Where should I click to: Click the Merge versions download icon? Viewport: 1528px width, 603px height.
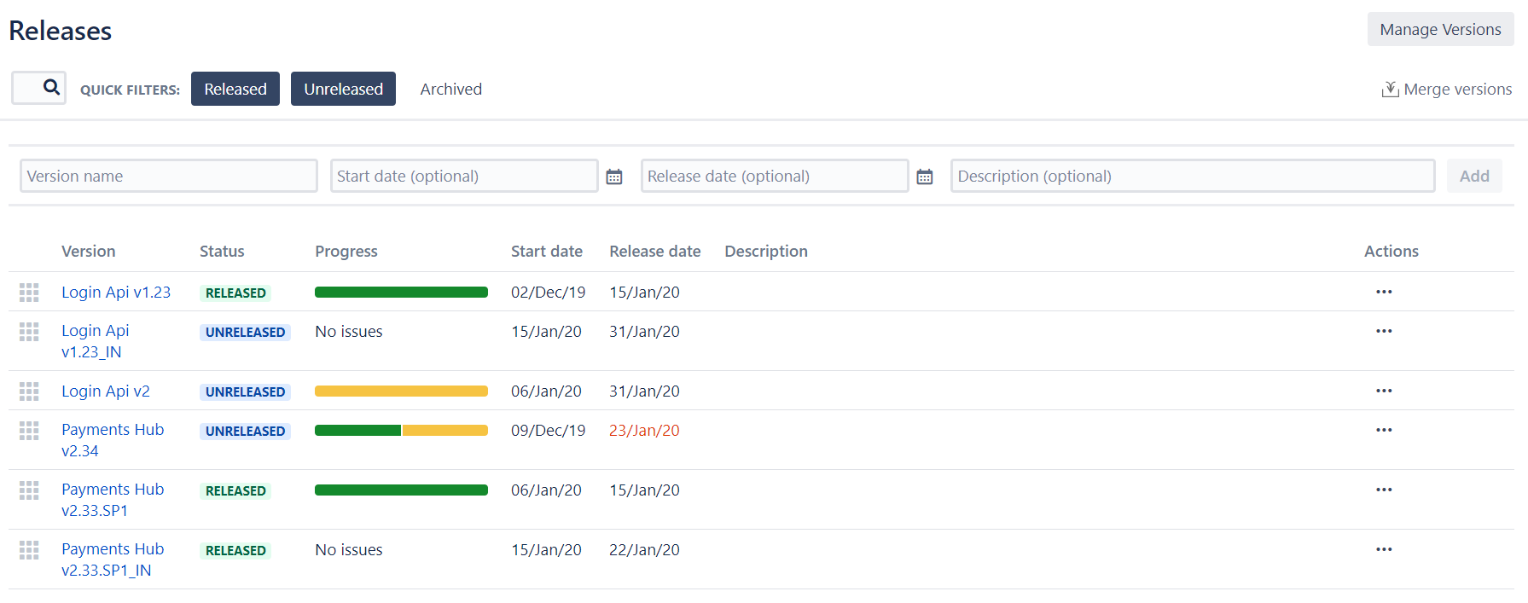point(1390,89)
